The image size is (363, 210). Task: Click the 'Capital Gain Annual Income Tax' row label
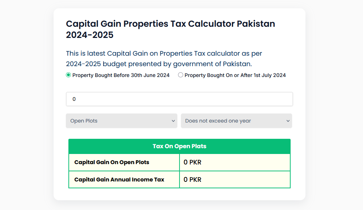pyautogui.click(x=119, y=180)
